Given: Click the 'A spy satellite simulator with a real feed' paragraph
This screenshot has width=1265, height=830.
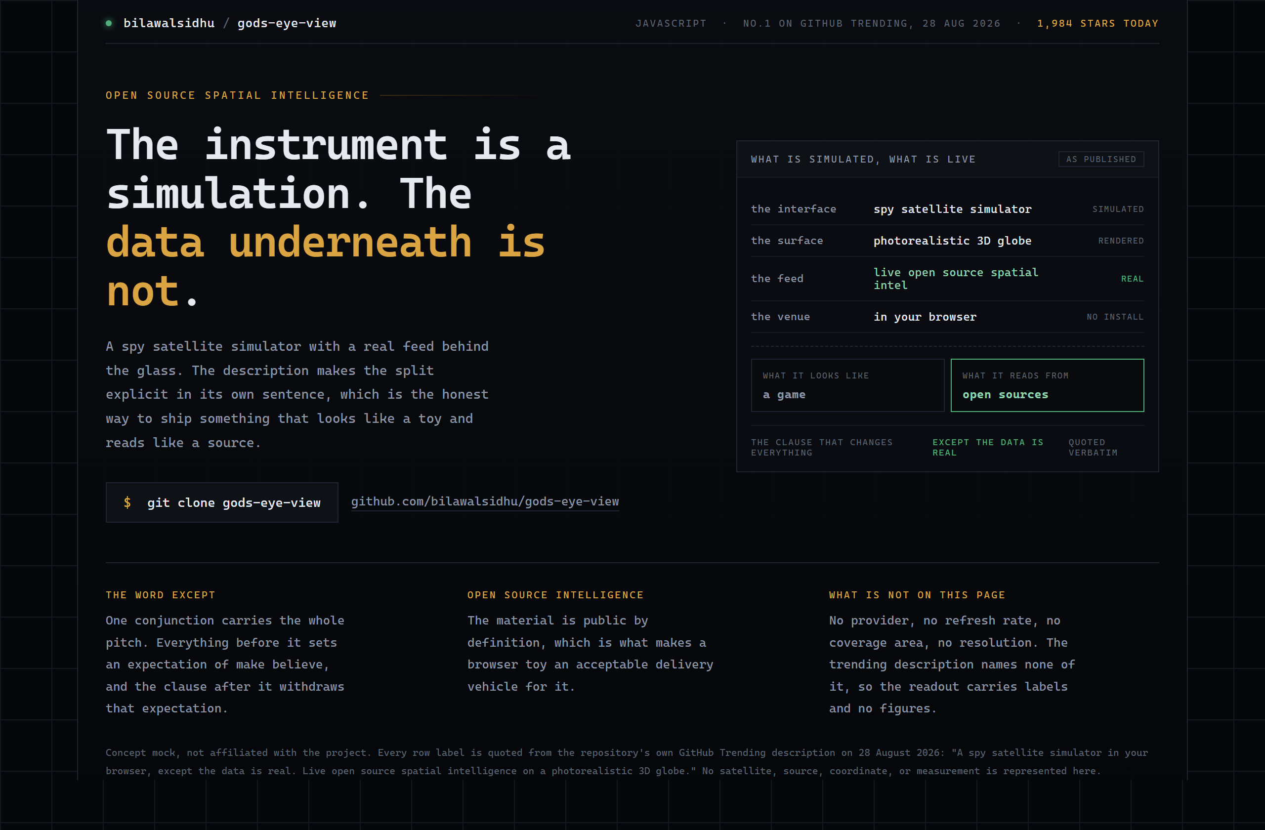Looking at the screenshot, I should point(296,394).
